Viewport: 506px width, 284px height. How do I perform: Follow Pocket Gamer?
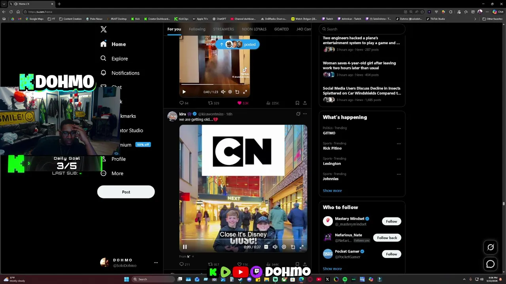(391, 254)
